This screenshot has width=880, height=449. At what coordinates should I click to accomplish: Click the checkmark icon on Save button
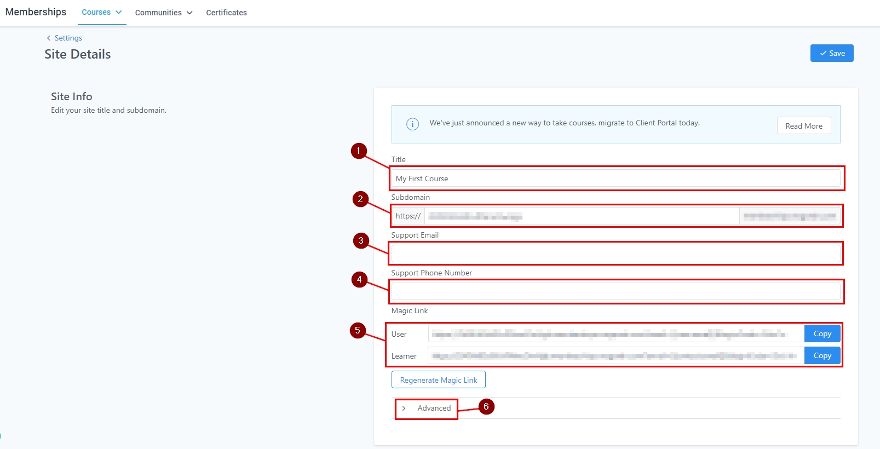click(x=823, y=54)
